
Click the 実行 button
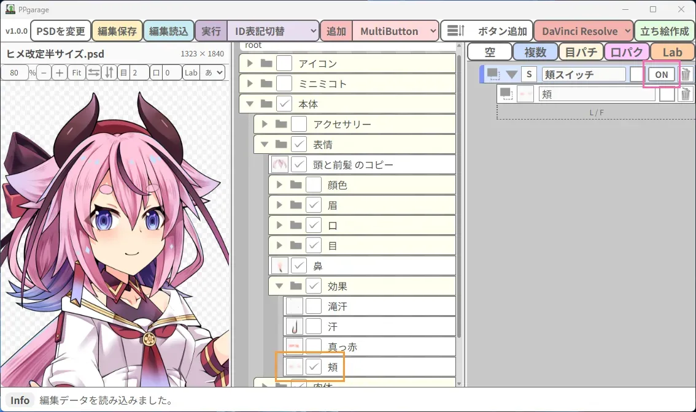tap(211, 31)
